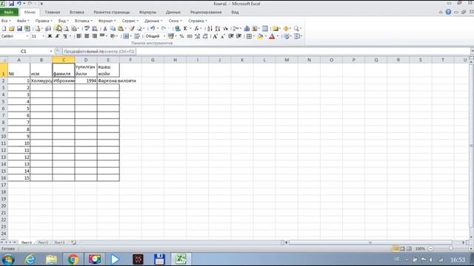
Task: Switch to the Разметка страницы tab
Action: click(x=112, y=13)
